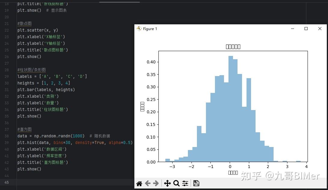Image resolution: width=328 pixels, height=190 pixels.
Task: Click the plt.hist(data, bins=30 line
Action: [x=75, y=142]
